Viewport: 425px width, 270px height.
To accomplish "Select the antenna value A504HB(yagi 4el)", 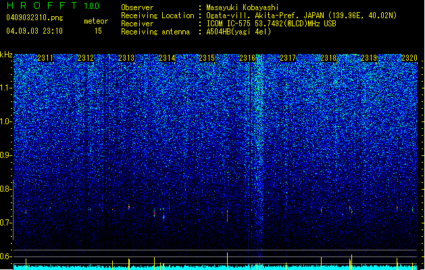I will pos(239,32).
